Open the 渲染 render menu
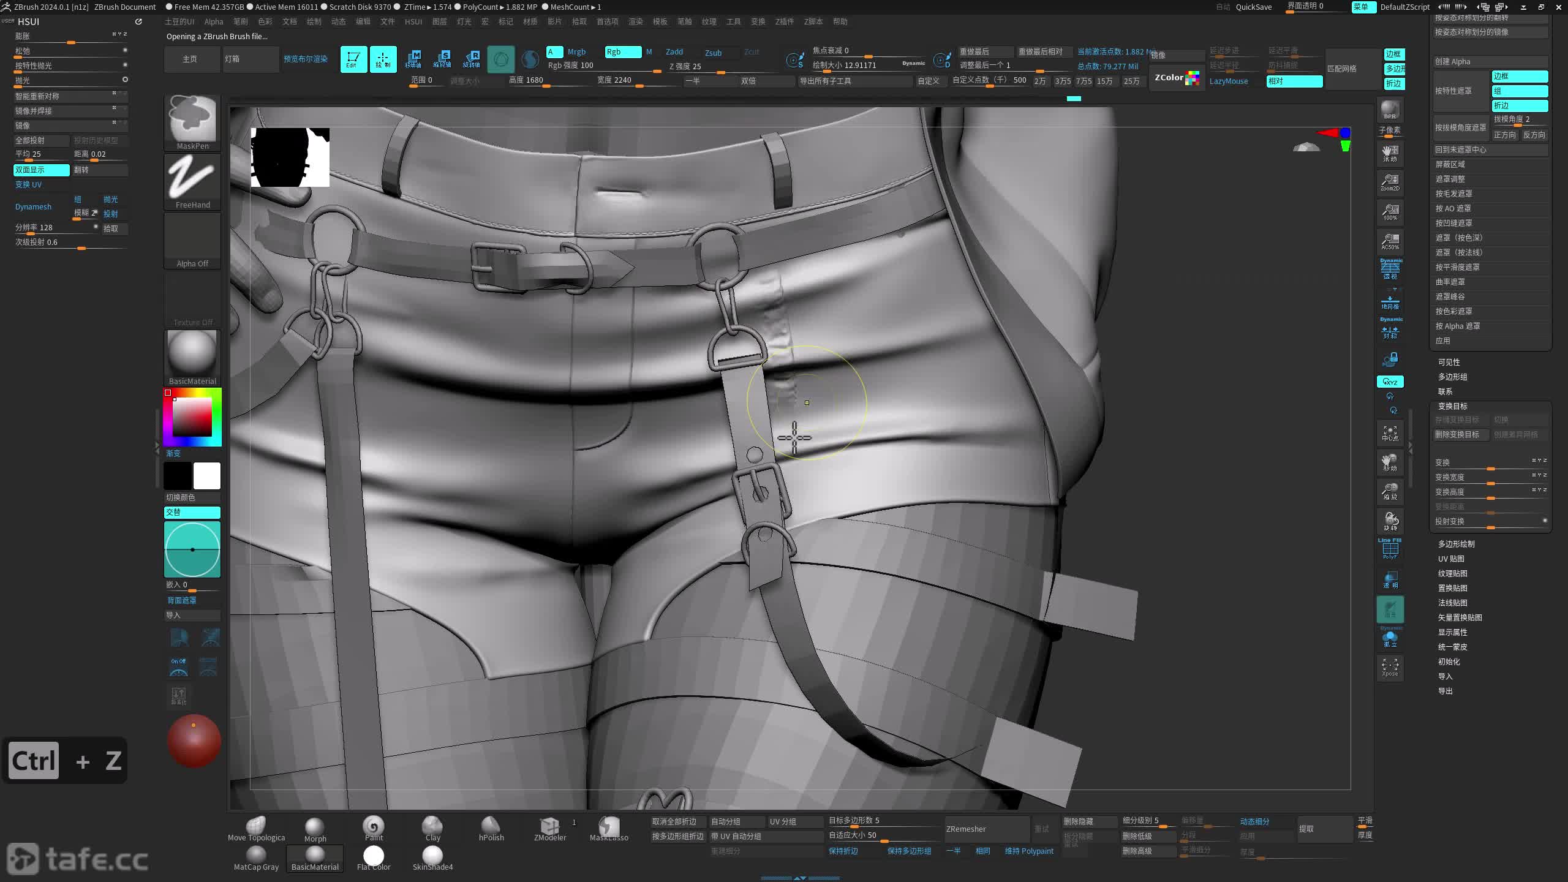This screenshot has height=882, width=1568. 636,21
